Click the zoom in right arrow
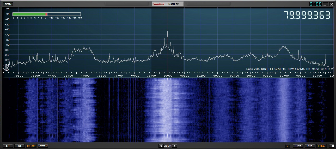The width and height of the screenshot is (336, 149). tap(175, 146)
